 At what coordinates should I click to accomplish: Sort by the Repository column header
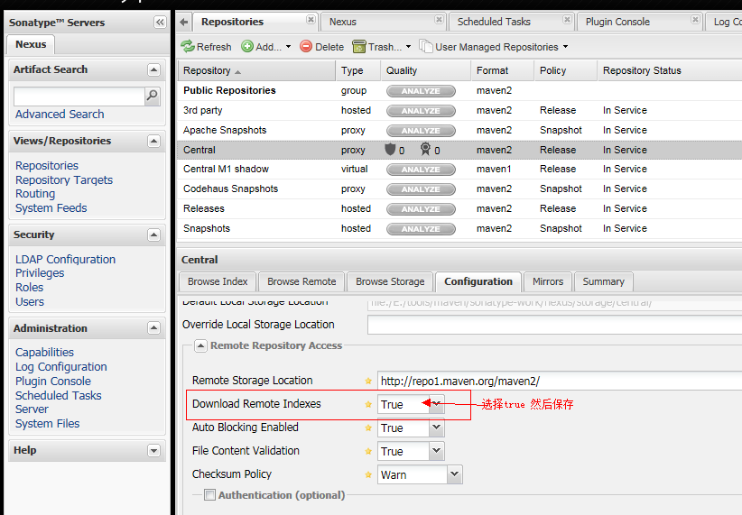(256, 70)
